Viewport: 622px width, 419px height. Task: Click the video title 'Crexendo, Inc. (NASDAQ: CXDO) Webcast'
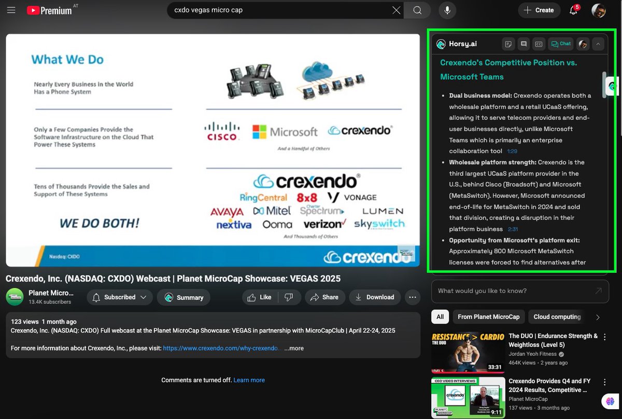point(173,278)
